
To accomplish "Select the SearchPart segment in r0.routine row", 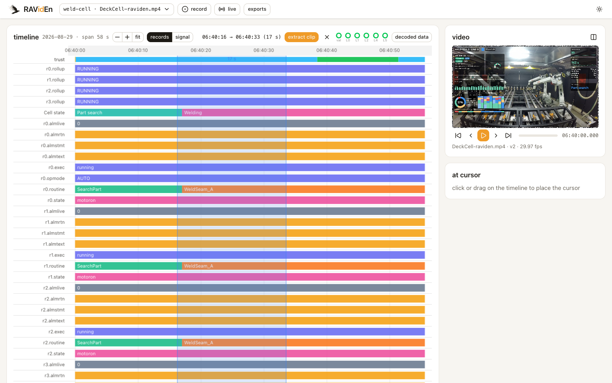I will coord(129,189).
